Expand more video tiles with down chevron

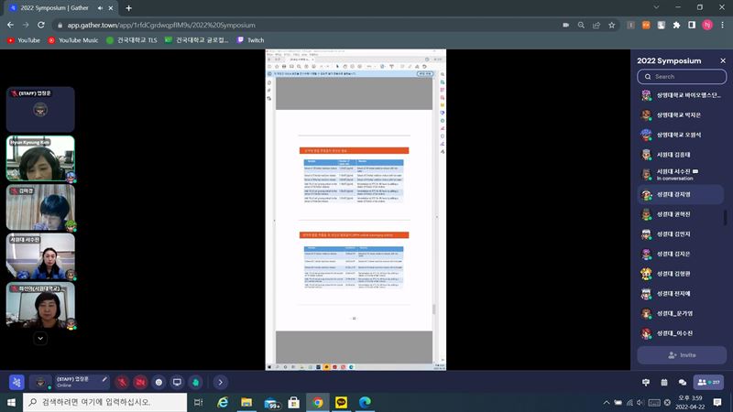click(x=40, y=338)
